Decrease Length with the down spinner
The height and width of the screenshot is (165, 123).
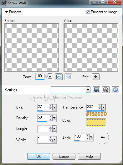(51, 130)
